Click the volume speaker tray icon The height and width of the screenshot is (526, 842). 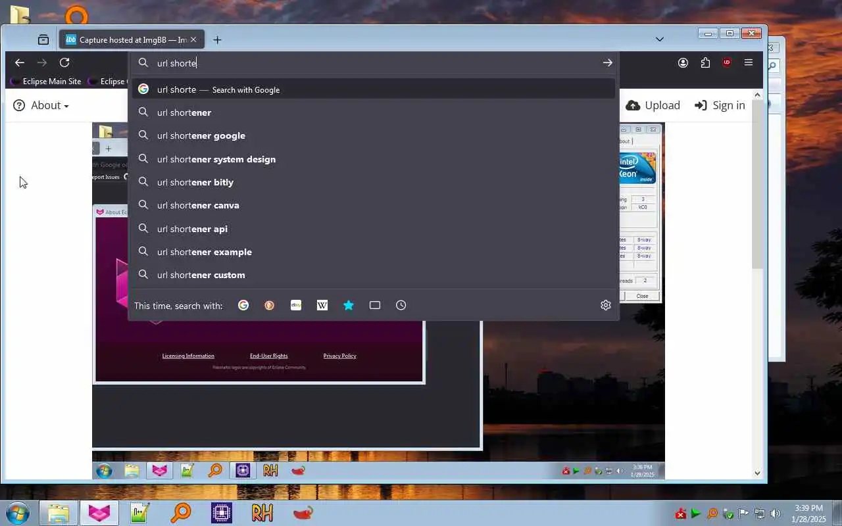[x=776, y=514]
